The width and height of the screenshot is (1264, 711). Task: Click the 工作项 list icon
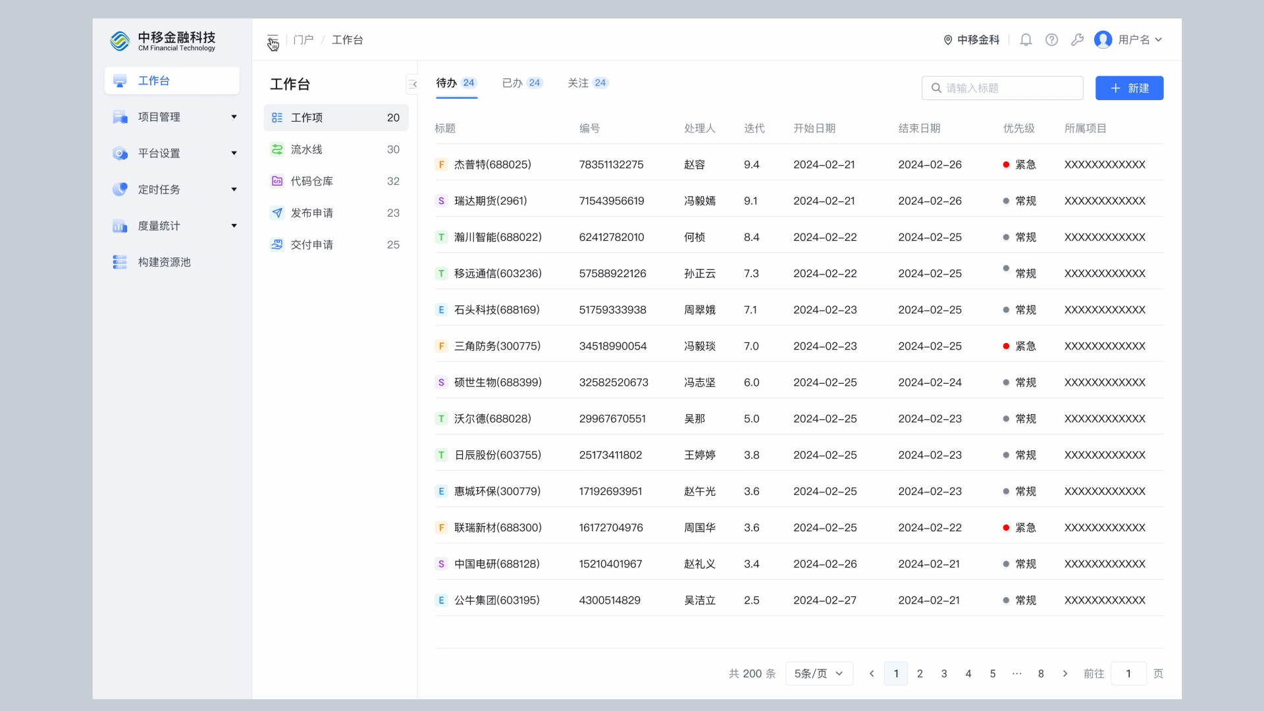277,118
